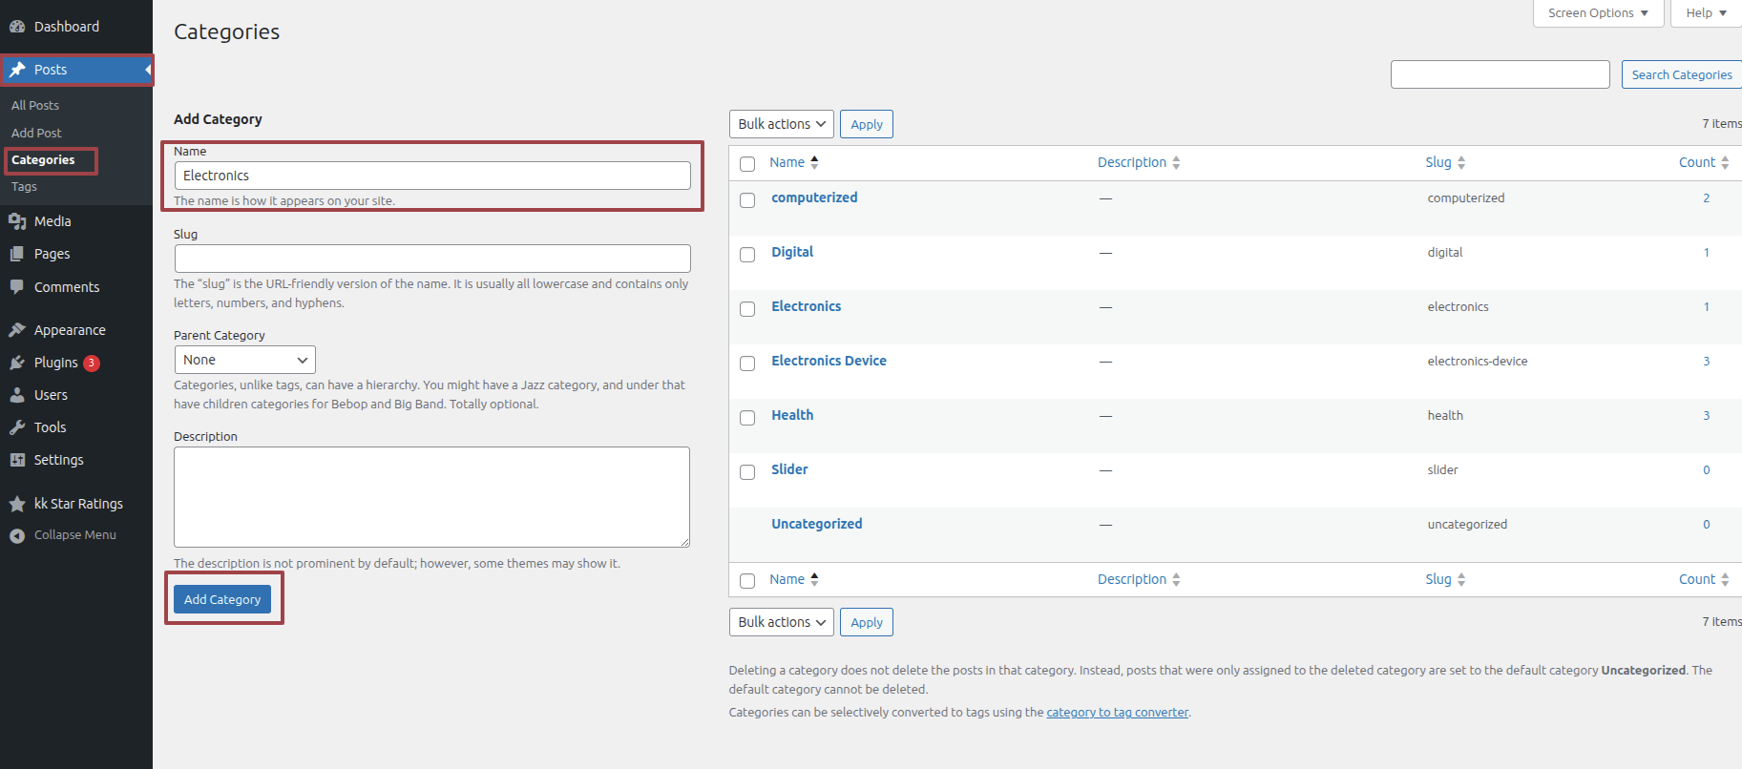
Task: Open Pages via its sidebar icon
Action: coord(17,254)
